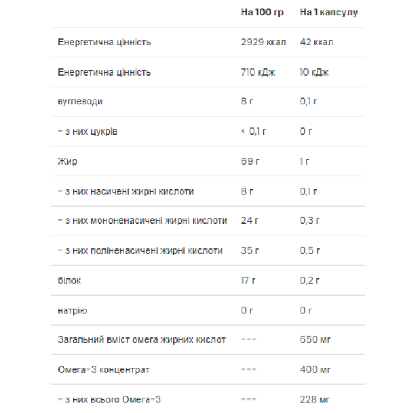The width and height of the screenshot is (413, 413).
Task: Select "з них насичені жирні кислоти" label
Action: click(x=126, y=191)
